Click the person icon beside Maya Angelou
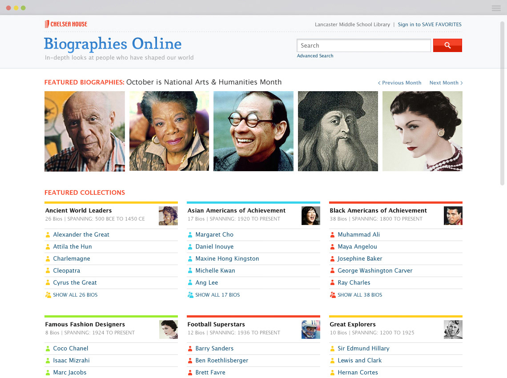 [x=332, y=247]
